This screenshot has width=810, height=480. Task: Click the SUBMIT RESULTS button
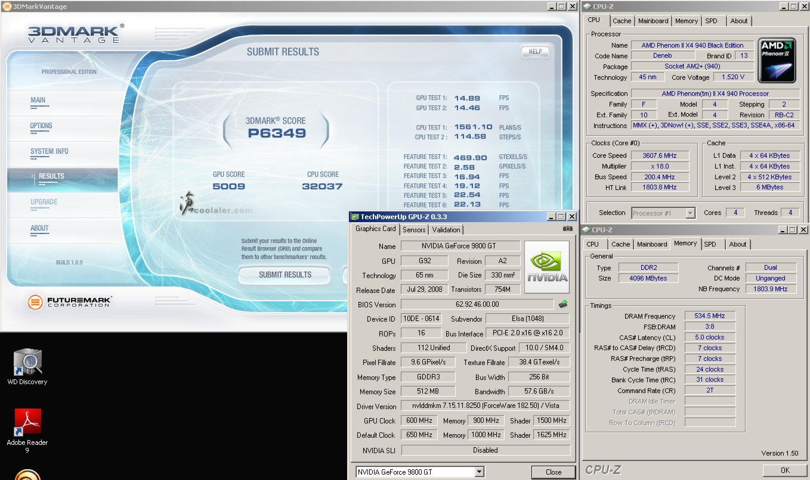[285, 275]
